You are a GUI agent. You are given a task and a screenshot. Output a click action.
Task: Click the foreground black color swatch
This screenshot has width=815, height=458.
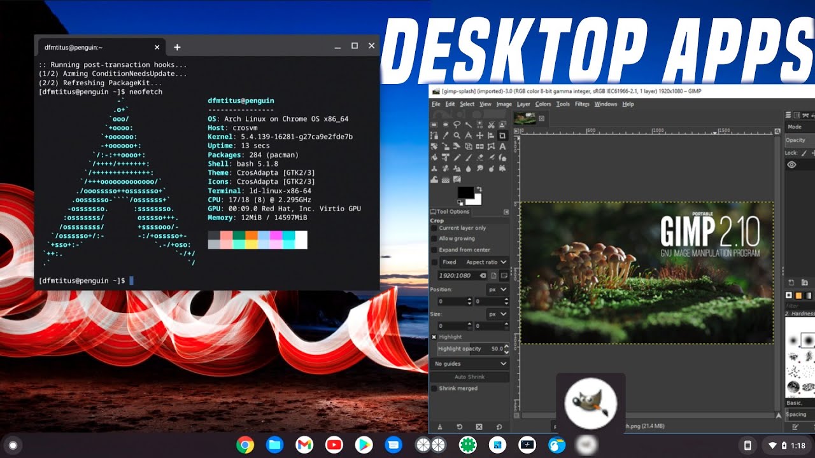point(466,192)
